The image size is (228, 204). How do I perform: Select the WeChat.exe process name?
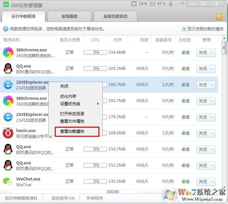(28, 179)
